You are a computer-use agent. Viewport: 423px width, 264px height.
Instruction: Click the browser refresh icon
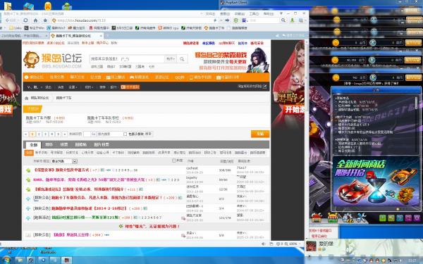(25, 20)
